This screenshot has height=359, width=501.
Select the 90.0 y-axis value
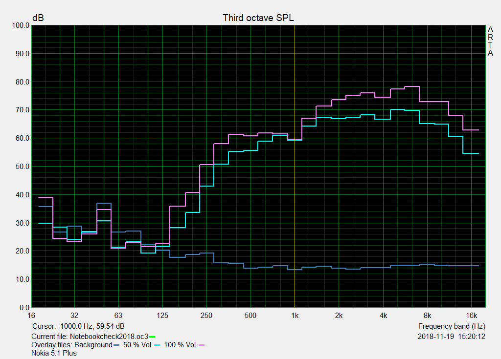tap(23, 54)
